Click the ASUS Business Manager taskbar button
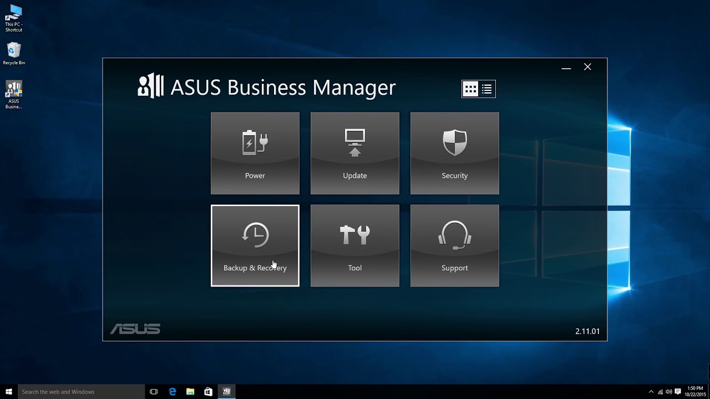This screenshot has height=399, width=710. 226,391
